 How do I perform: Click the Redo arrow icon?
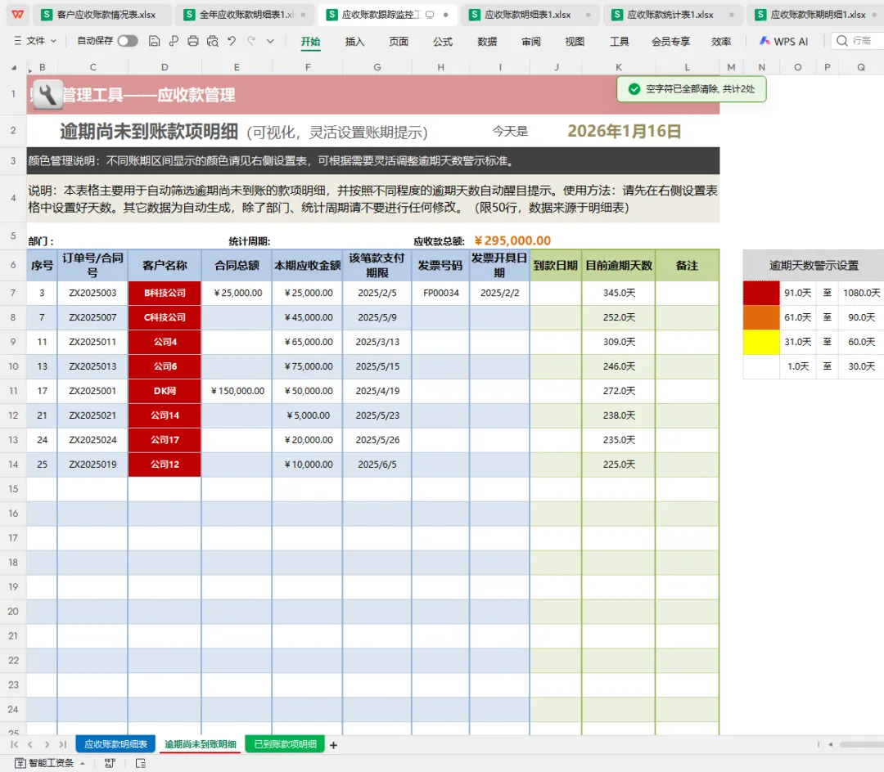pos(251,41)
